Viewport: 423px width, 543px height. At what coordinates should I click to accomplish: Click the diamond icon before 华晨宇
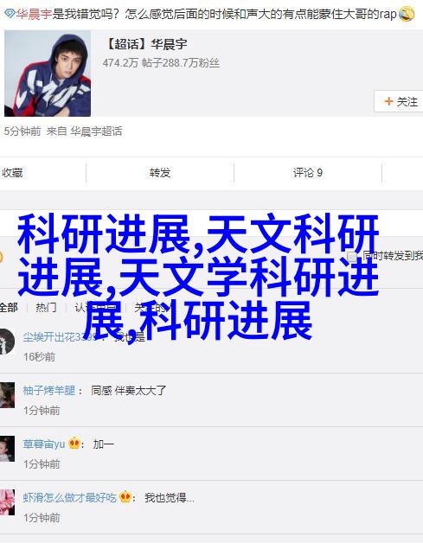point(10,14)
